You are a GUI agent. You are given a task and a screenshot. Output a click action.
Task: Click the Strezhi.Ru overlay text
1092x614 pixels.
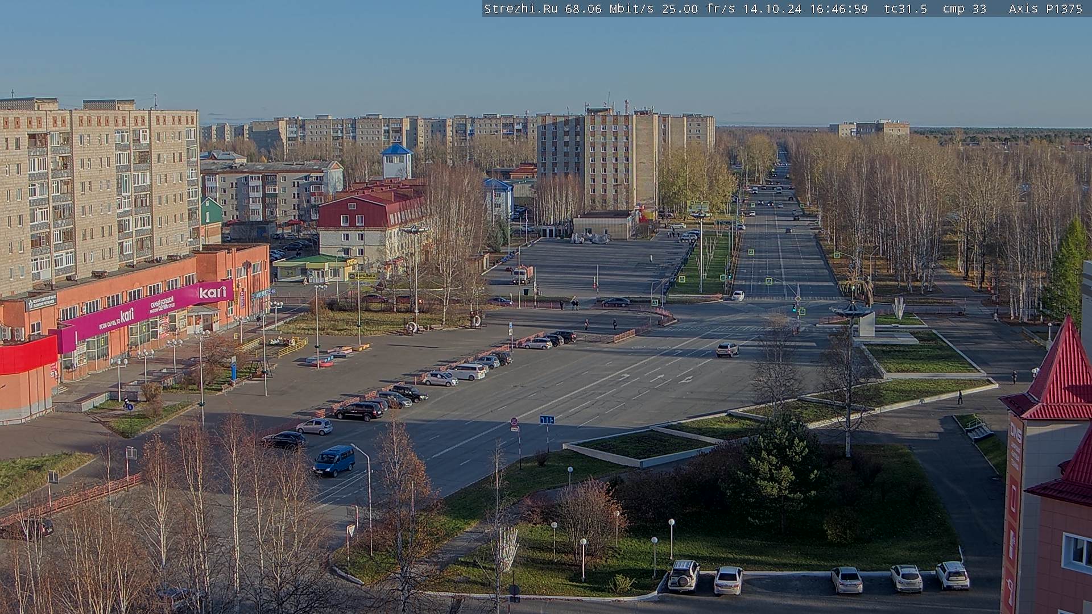(520, 9)
